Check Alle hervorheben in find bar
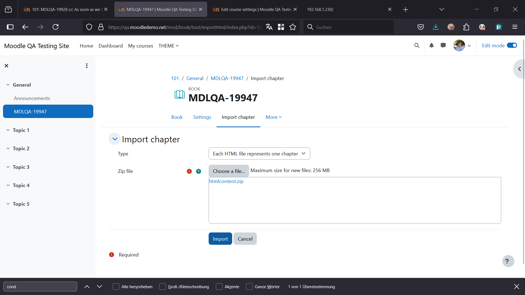 pos(116,287)
